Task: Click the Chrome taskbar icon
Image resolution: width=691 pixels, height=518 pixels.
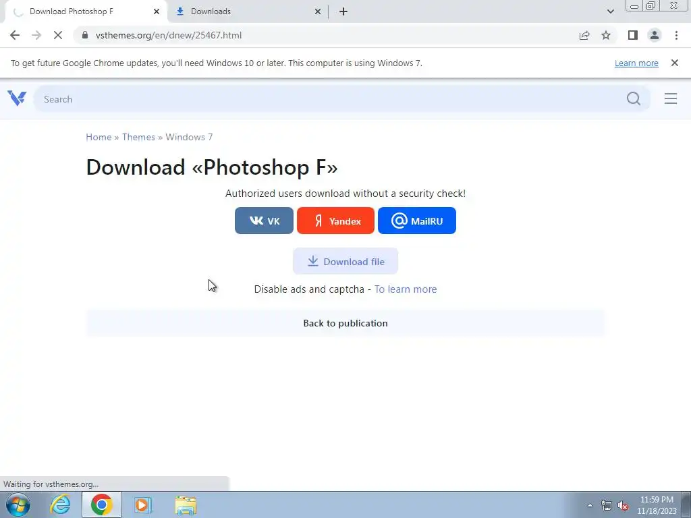Action: tap(101, 505)
